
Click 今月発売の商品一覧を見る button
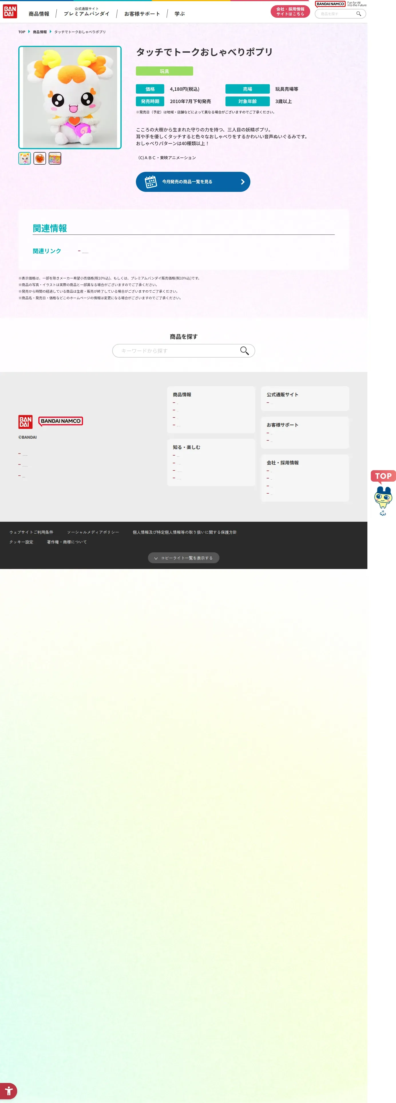(193, 182)
